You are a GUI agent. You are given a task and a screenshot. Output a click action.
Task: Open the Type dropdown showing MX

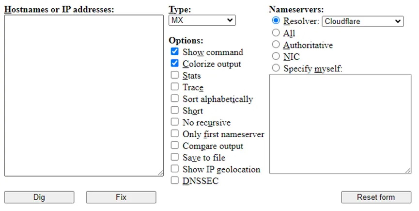(202, 20)
